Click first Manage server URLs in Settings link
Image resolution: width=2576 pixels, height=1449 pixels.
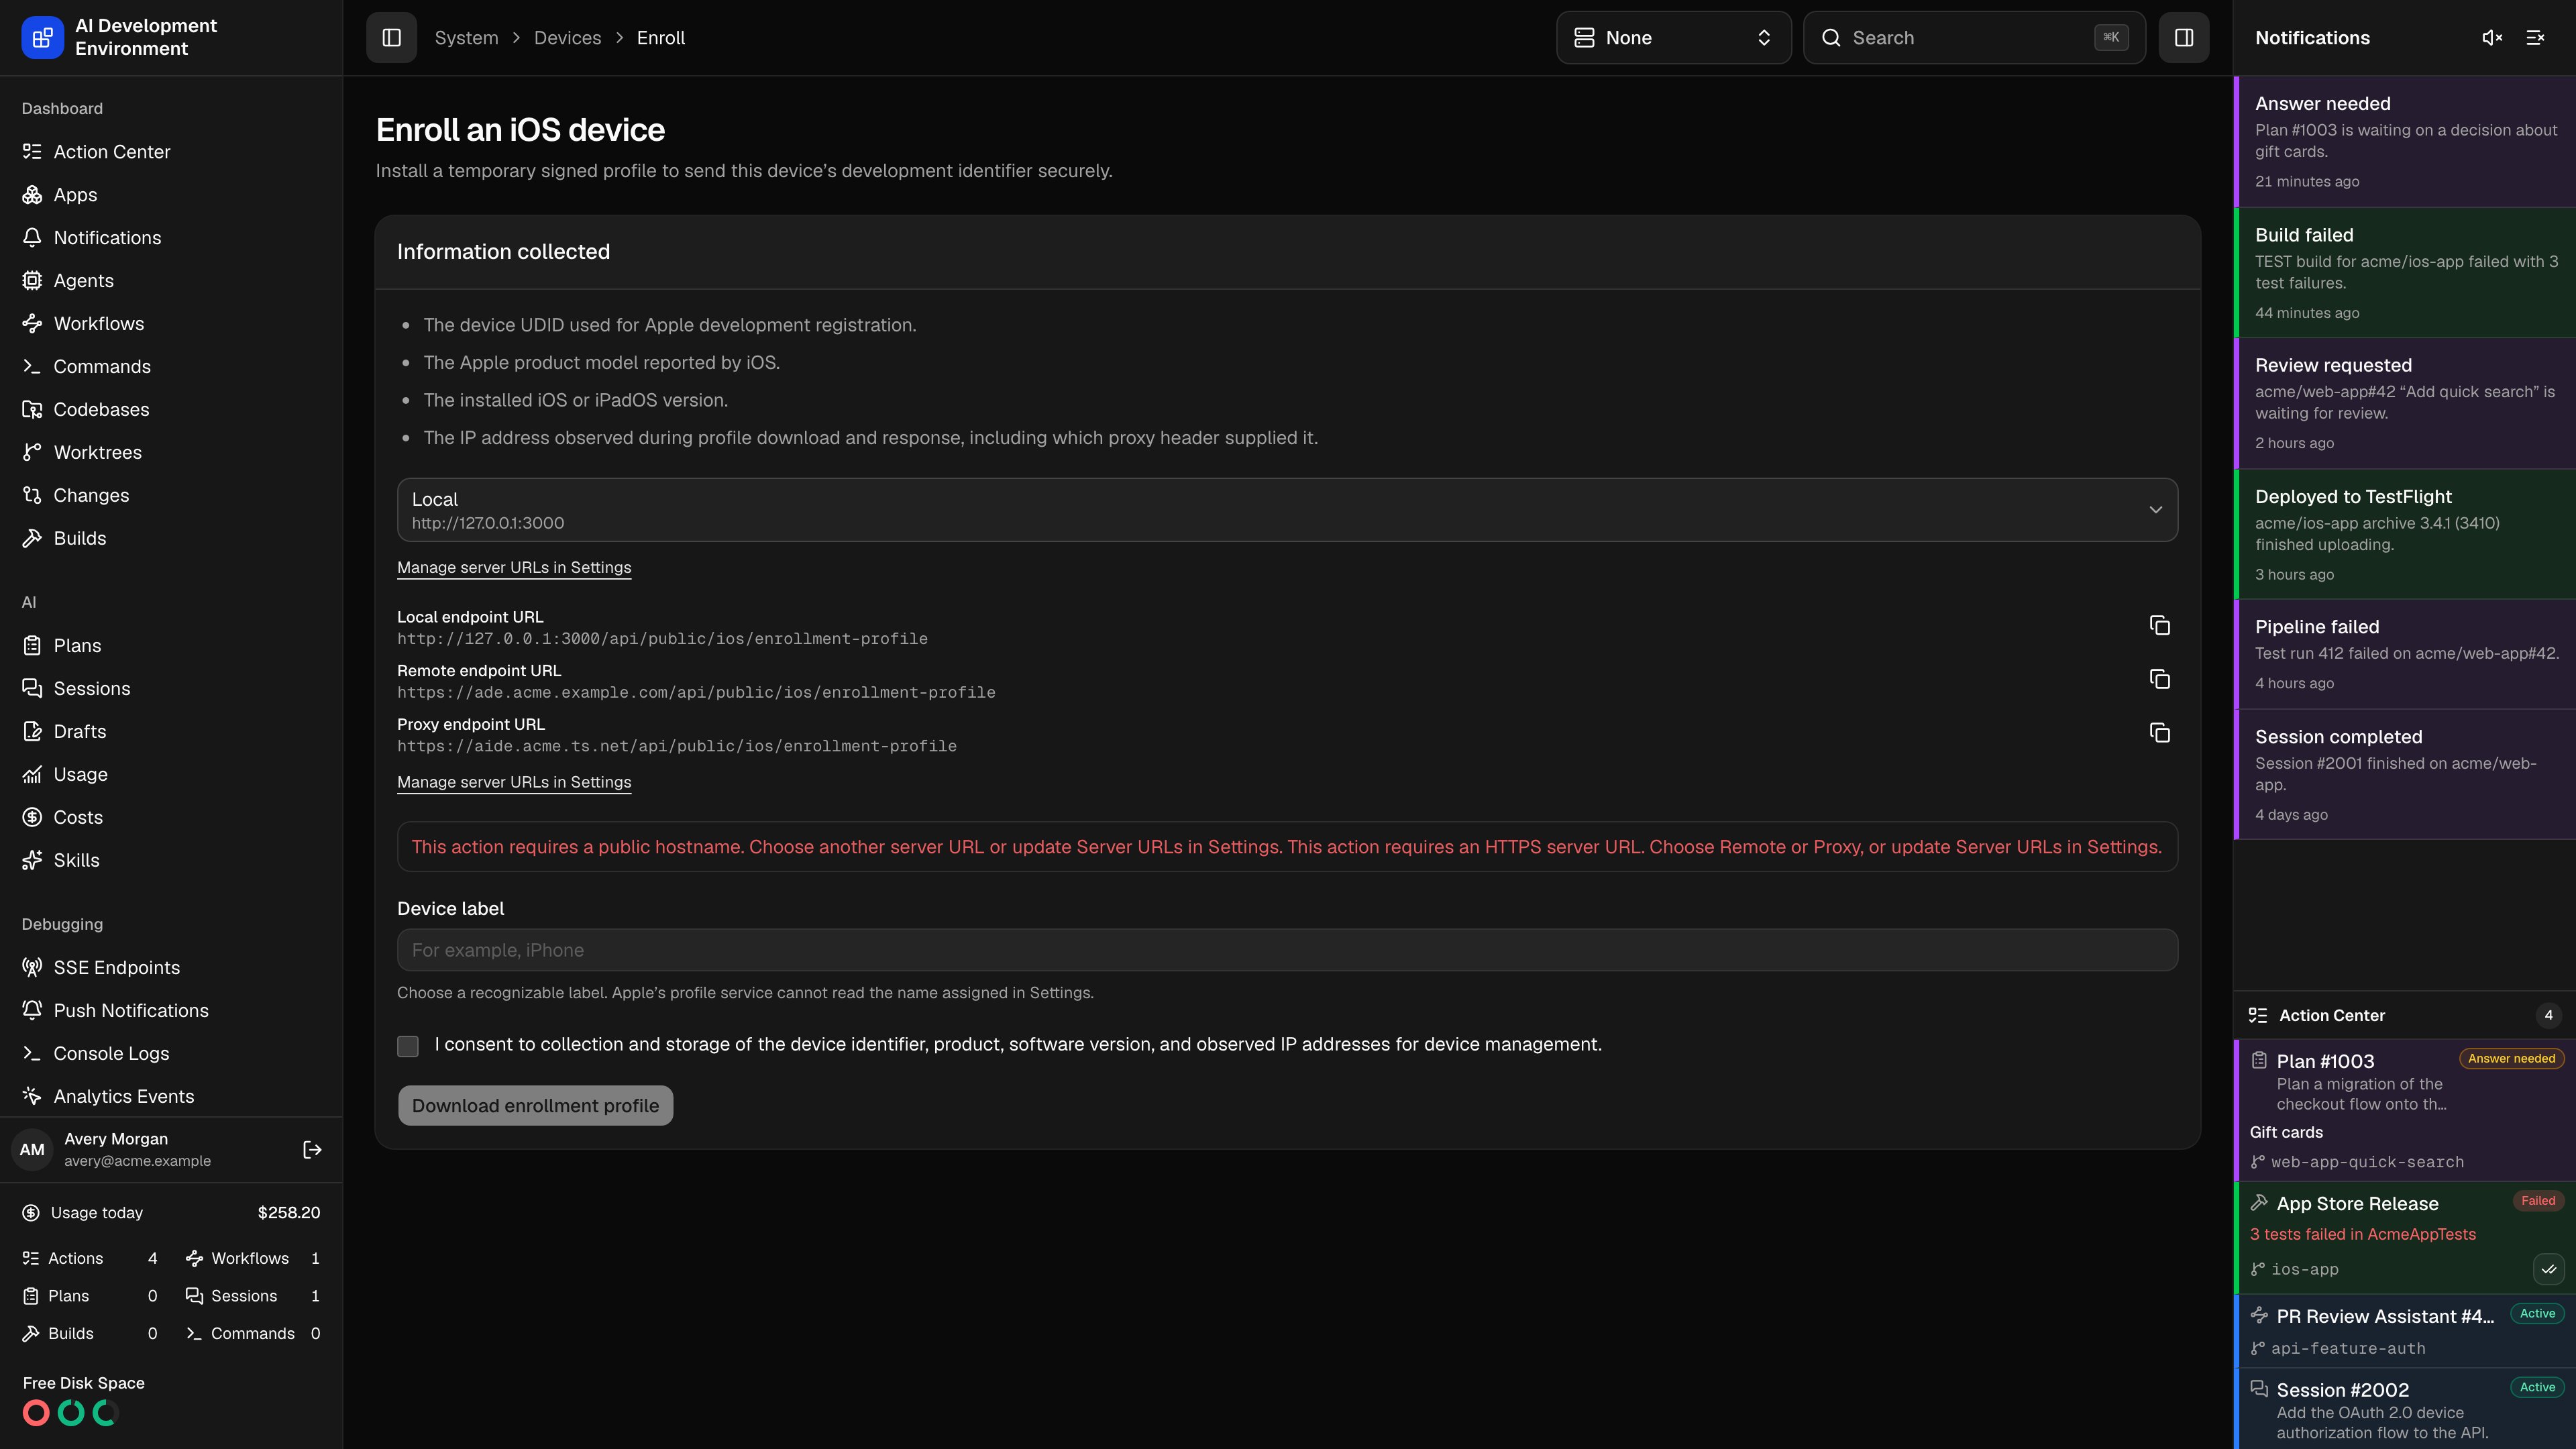tap(514, 568)
